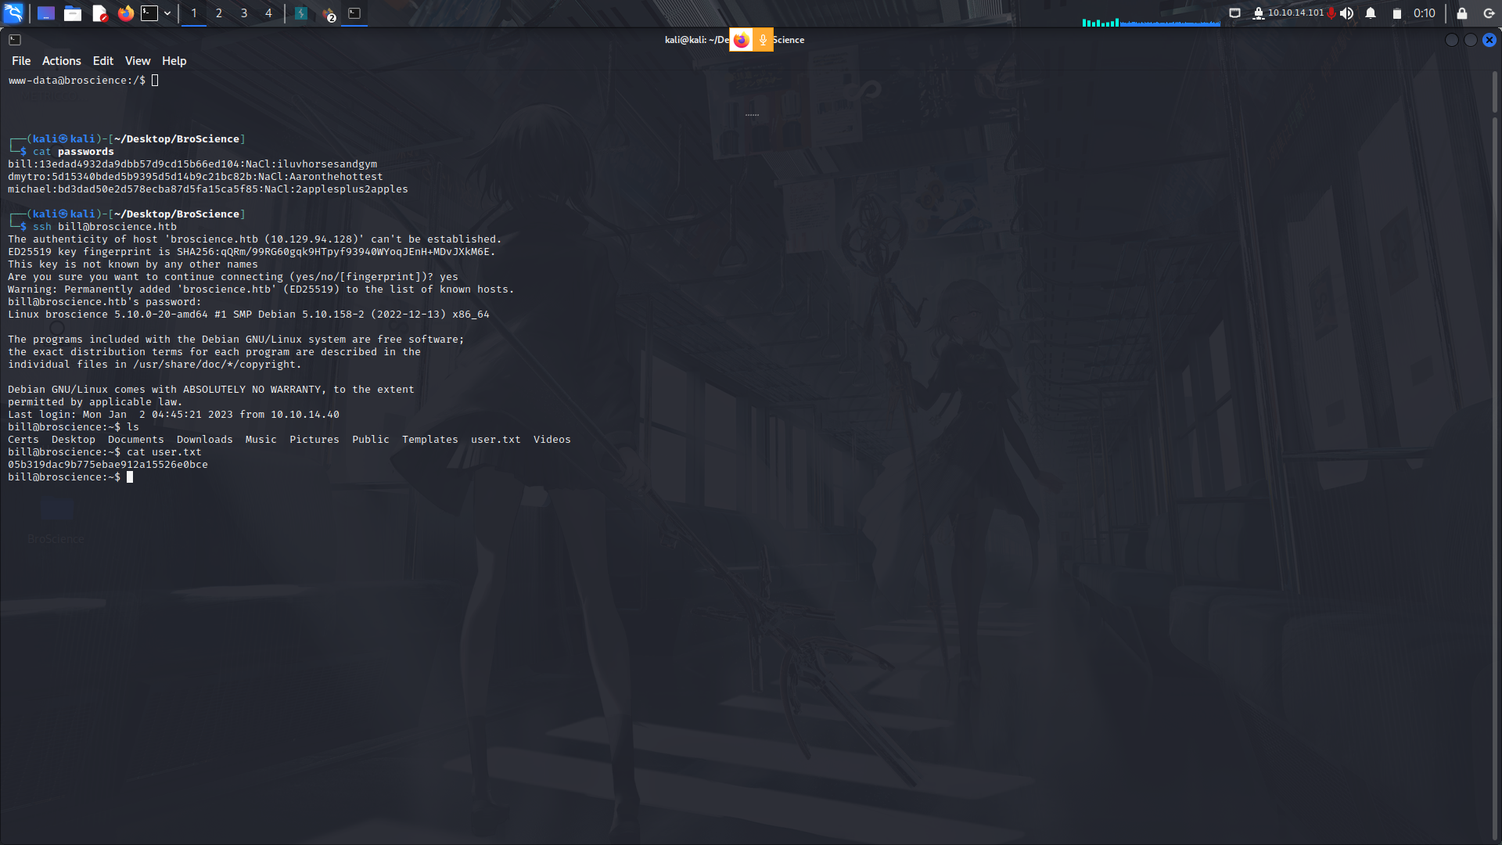Open the Kali applications menu
The height and width of the screenshot is (845, 1502).
click(x=14, y=13)
